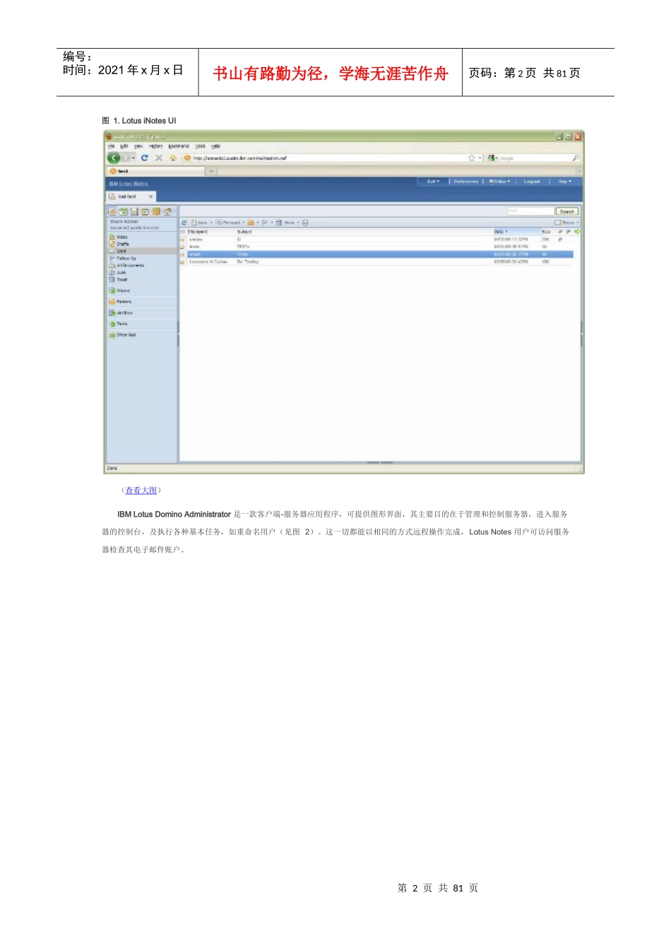The image size is (671, 950).
Task: Open the browser View menu
Action: click(138, 146)
